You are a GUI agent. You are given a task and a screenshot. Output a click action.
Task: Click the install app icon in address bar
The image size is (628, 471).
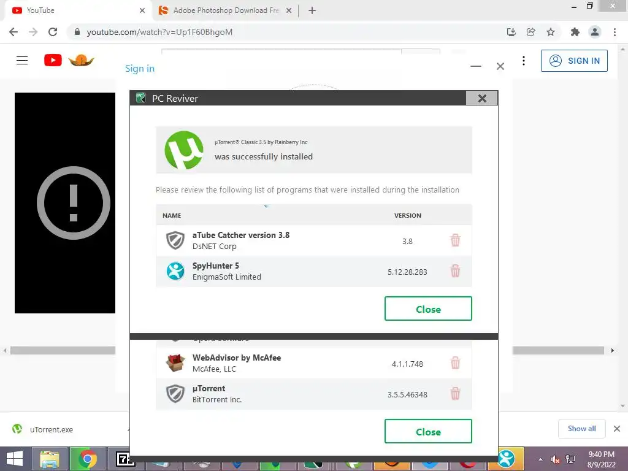point(511,32)
